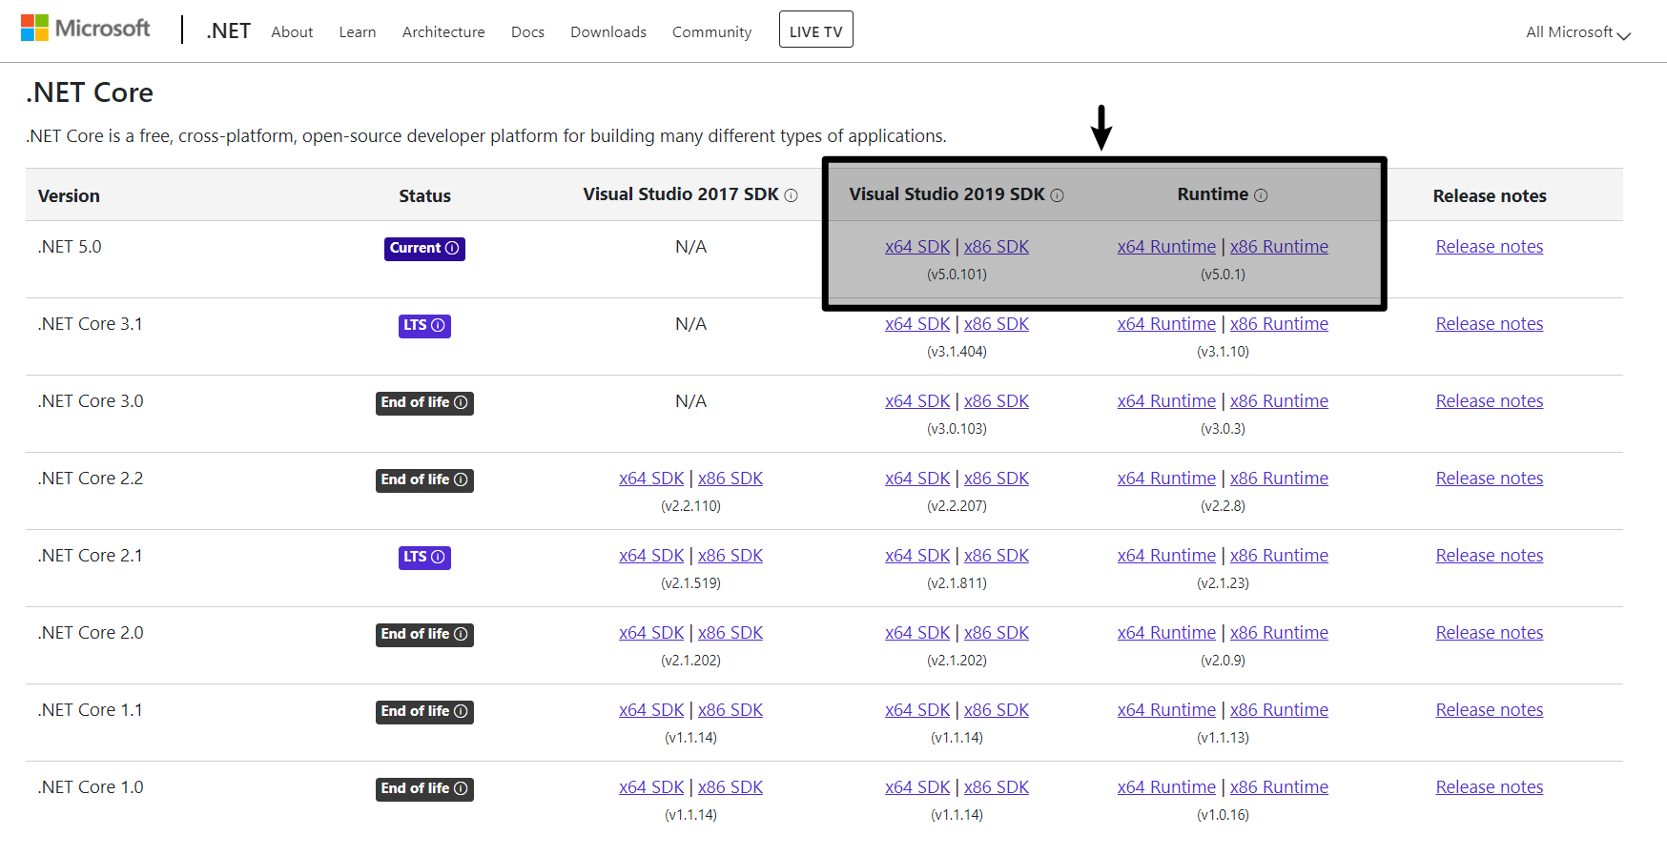
Task: Click the .NET Core 2.1 version cell
Action: click(91, 556)
